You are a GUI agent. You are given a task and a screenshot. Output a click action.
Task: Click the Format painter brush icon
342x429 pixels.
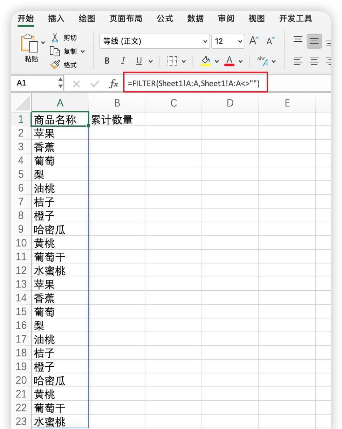pos(56,65)
